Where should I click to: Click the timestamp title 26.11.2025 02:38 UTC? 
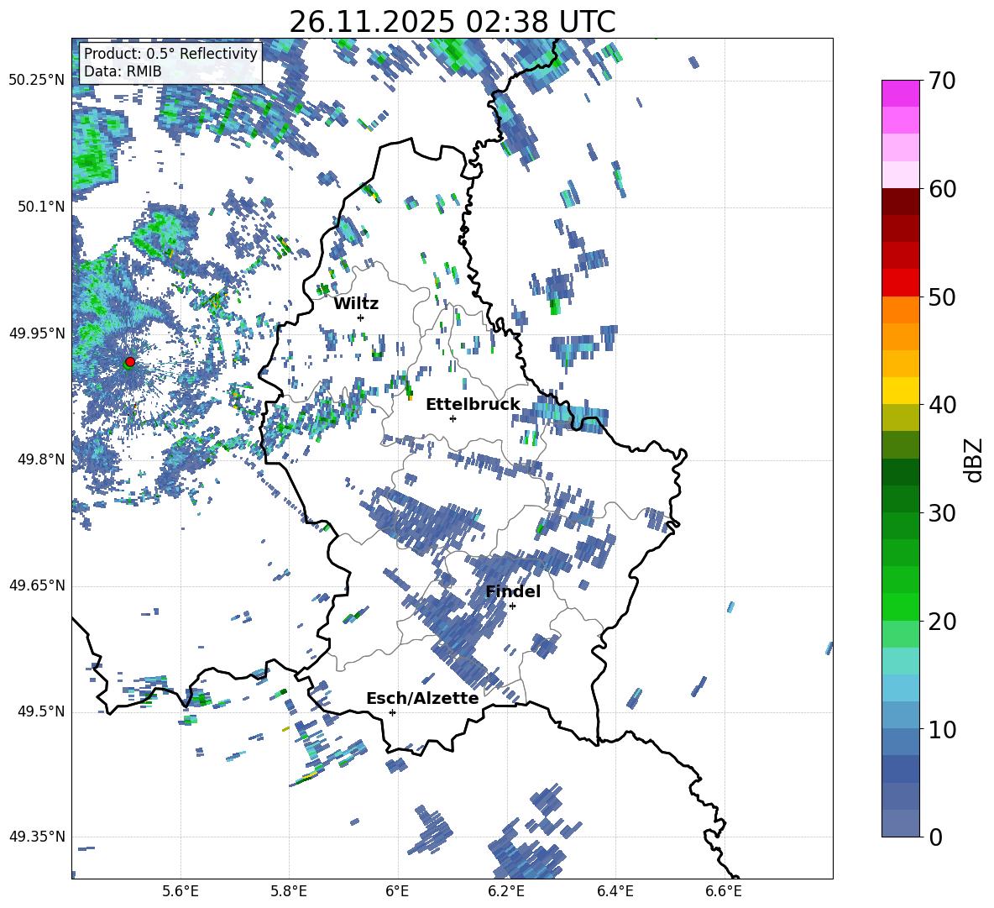tap(453, 22)
